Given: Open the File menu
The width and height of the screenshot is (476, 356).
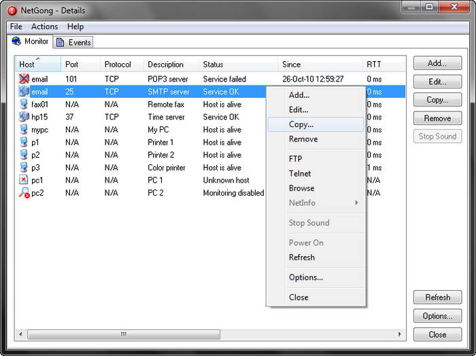Looking at the screenshot, I should [x=16, y=26].
